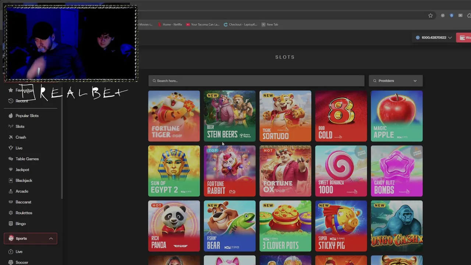Collapse the Sports section
Screen dimensions: 471x265
click(51, 239)
